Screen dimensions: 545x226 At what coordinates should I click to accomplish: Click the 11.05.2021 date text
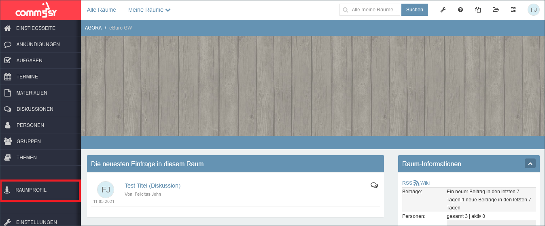click(104, 201)
